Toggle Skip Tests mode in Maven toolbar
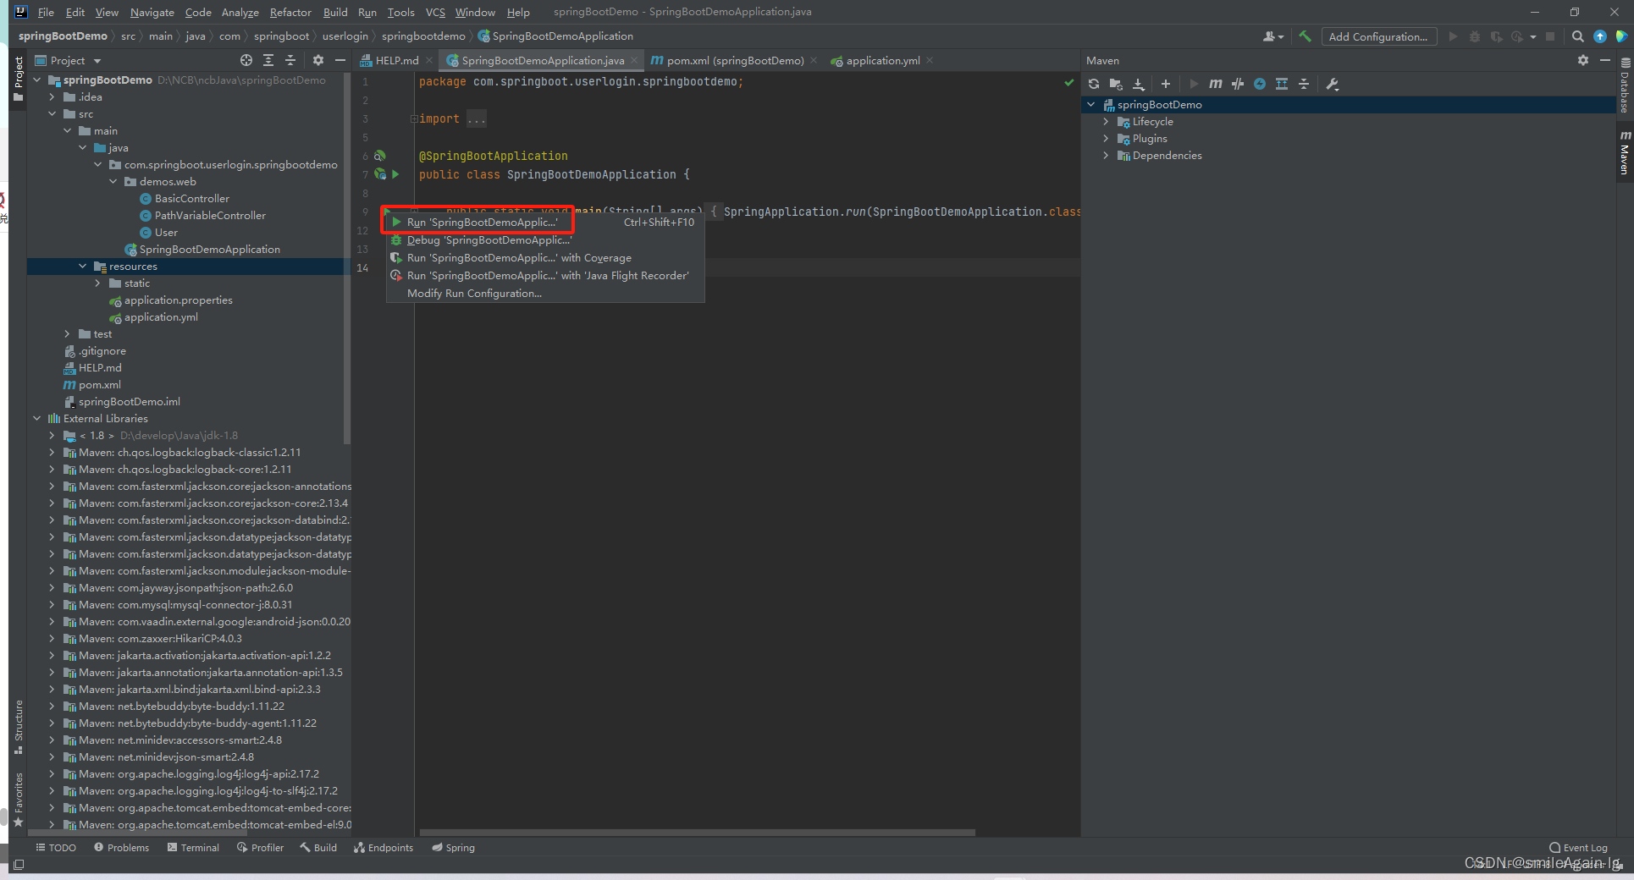This screenshot has width=1634, height=880. 1260,84
